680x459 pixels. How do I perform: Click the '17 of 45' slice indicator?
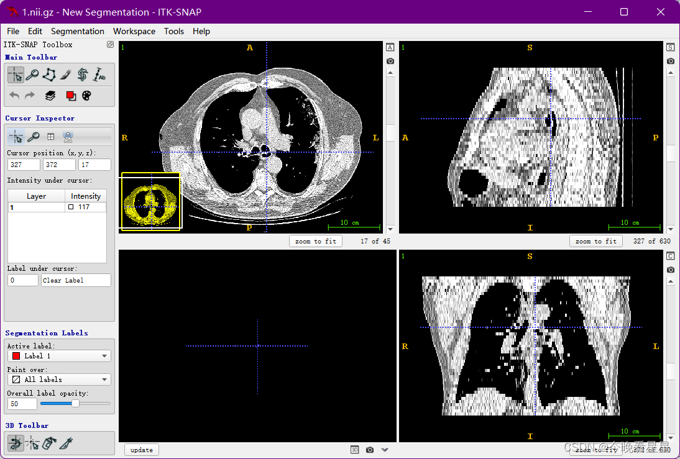point(375,241)
